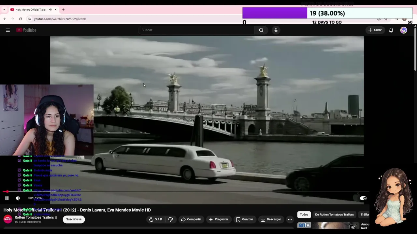
Task: Click the 16.1 M de suscriptores text
Action: click(x=28, y=222)
